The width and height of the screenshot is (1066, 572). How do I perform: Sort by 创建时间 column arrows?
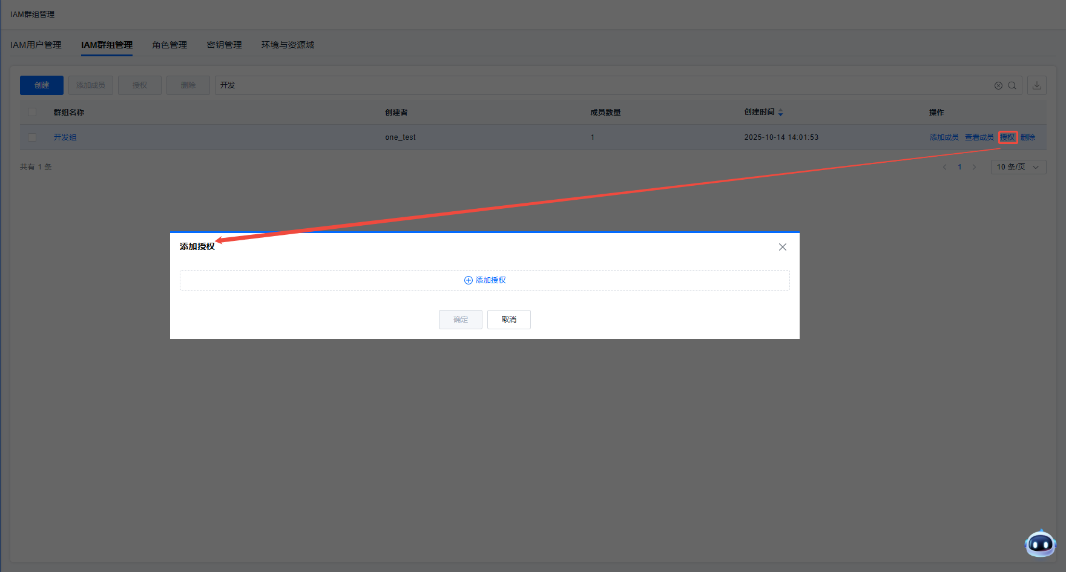point(780,113)
